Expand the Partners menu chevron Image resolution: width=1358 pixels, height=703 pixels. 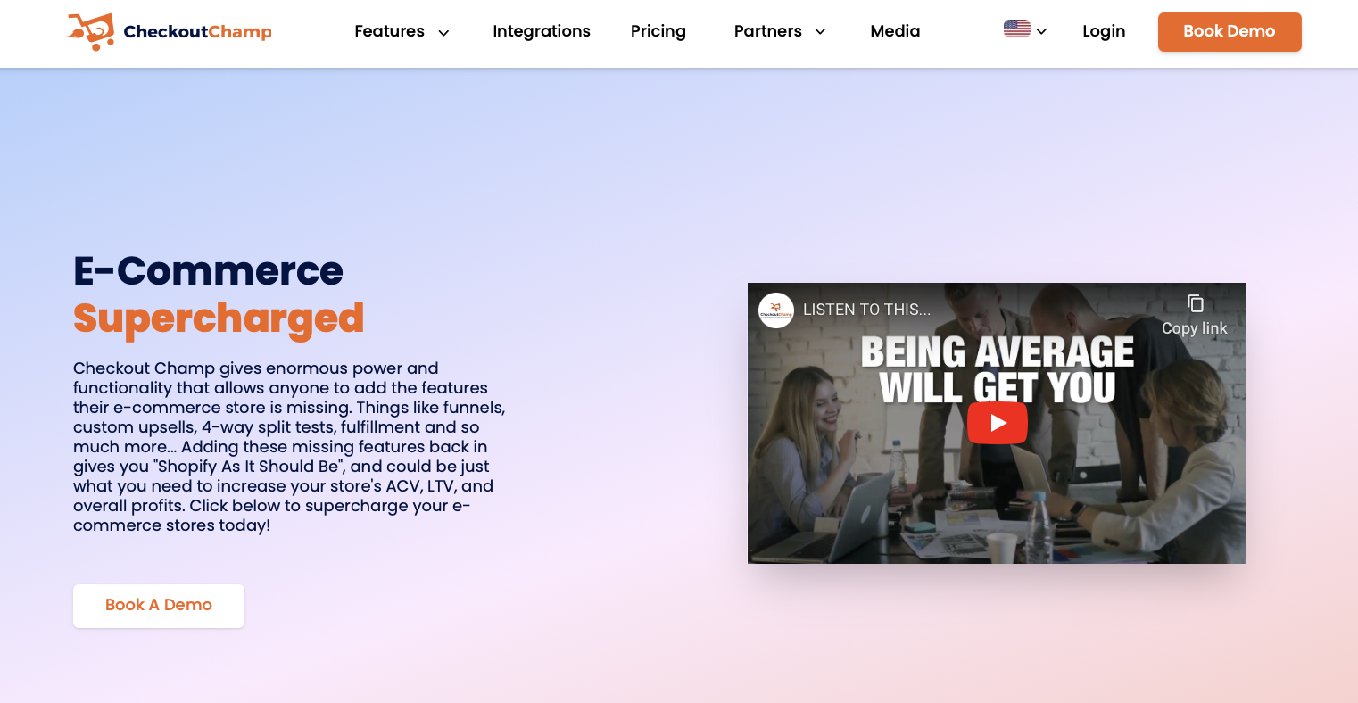point(820,31)
